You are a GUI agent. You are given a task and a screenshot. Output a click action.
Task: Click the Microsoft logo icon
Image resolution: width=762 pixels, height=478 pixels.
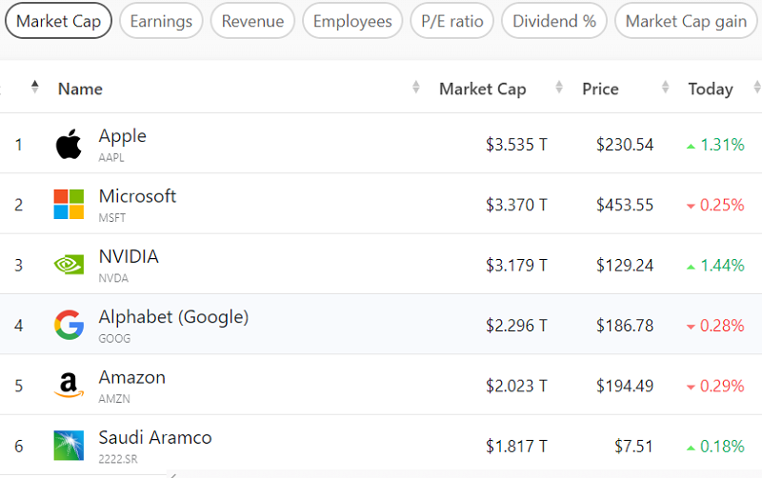[69, 205]
